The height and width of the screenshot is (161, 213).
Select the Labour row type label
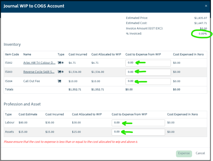tap(10, 122)
